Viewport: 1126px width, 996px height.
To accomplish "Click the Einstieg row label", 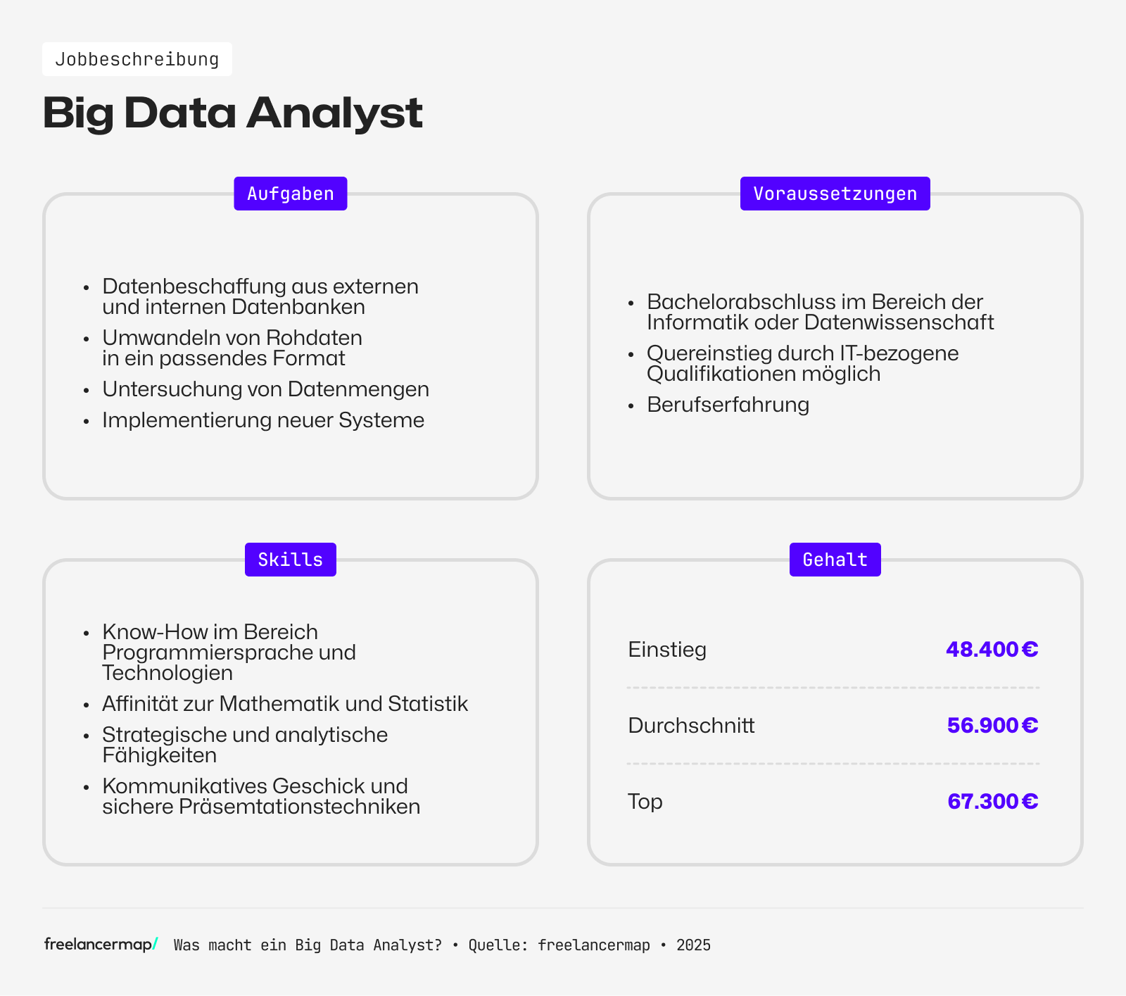I will (x=667, y=649).
